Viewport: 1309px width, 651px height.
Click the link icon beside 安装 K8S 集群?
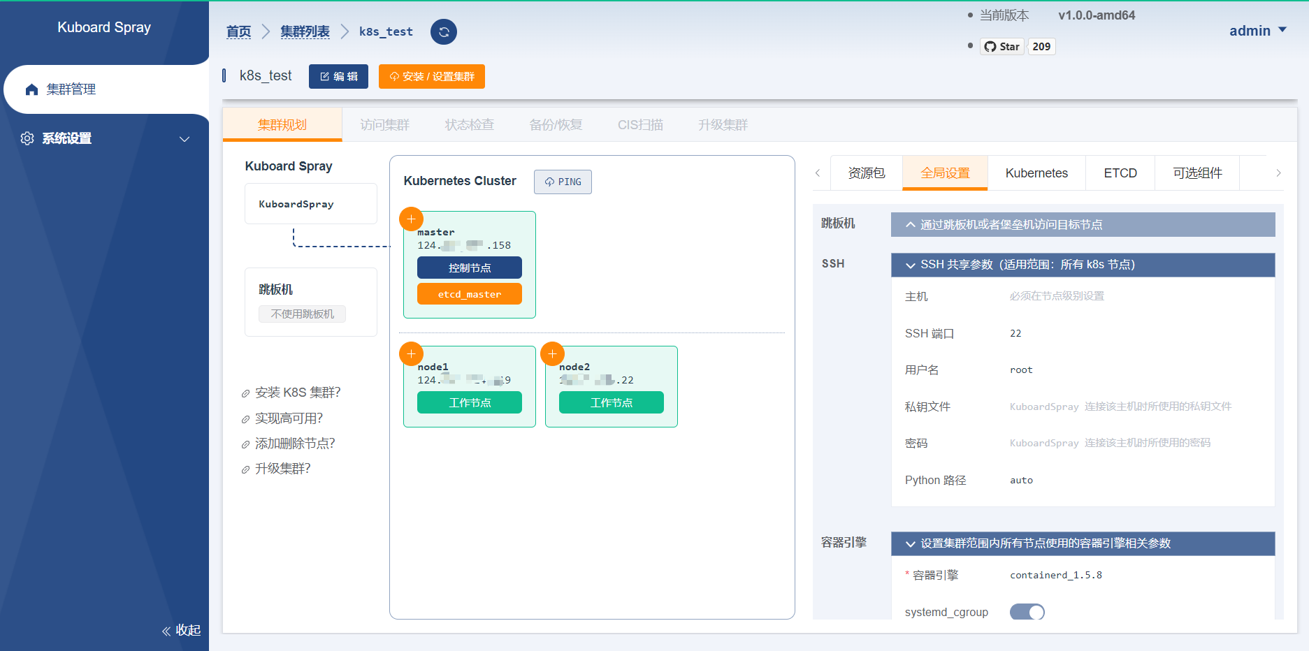tap(245, 394)
